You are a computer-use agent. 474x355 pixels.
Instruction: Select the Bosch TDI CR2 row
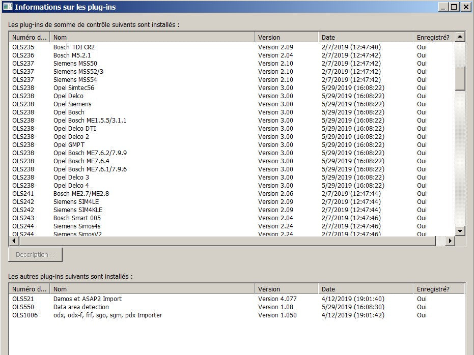(232, 47)
